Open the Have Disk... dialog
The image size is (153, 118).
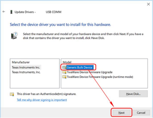(x=133, y=94)
